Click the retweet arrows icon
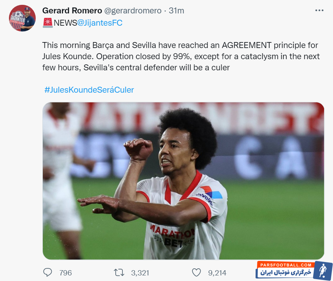The width and height of the screenshot is (333, 281). click(x=119, y=272)
